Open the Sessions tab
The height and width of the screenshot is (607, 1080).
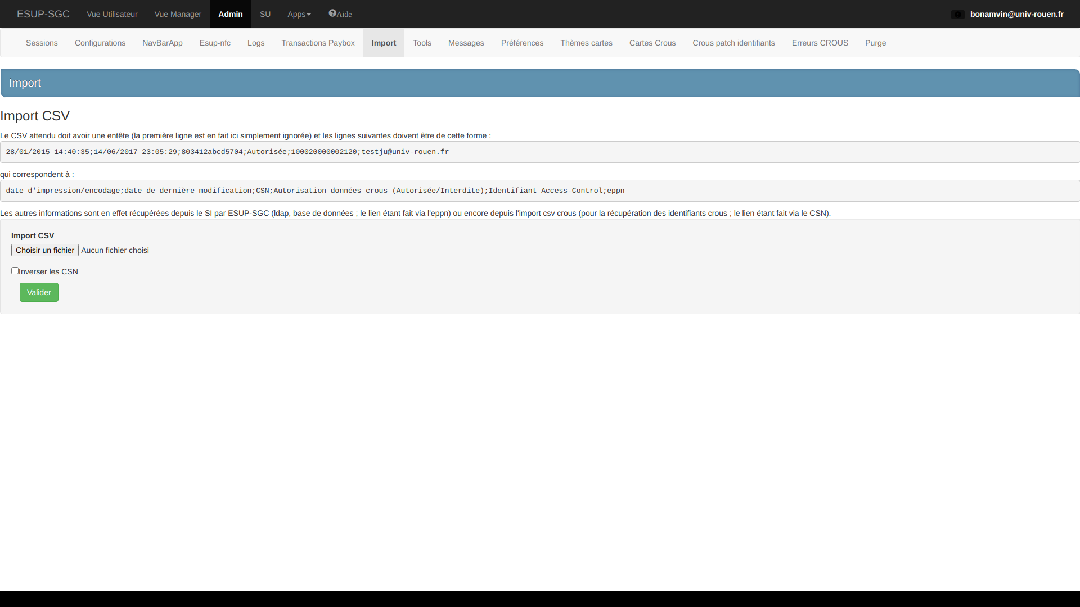(x=42, y=43)
